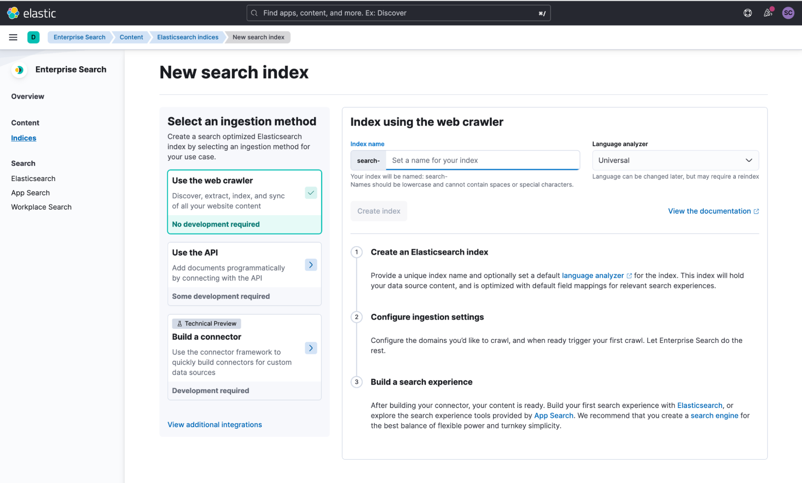
Task: Click the Use the API arrow icon
Action: click(311, 265)
